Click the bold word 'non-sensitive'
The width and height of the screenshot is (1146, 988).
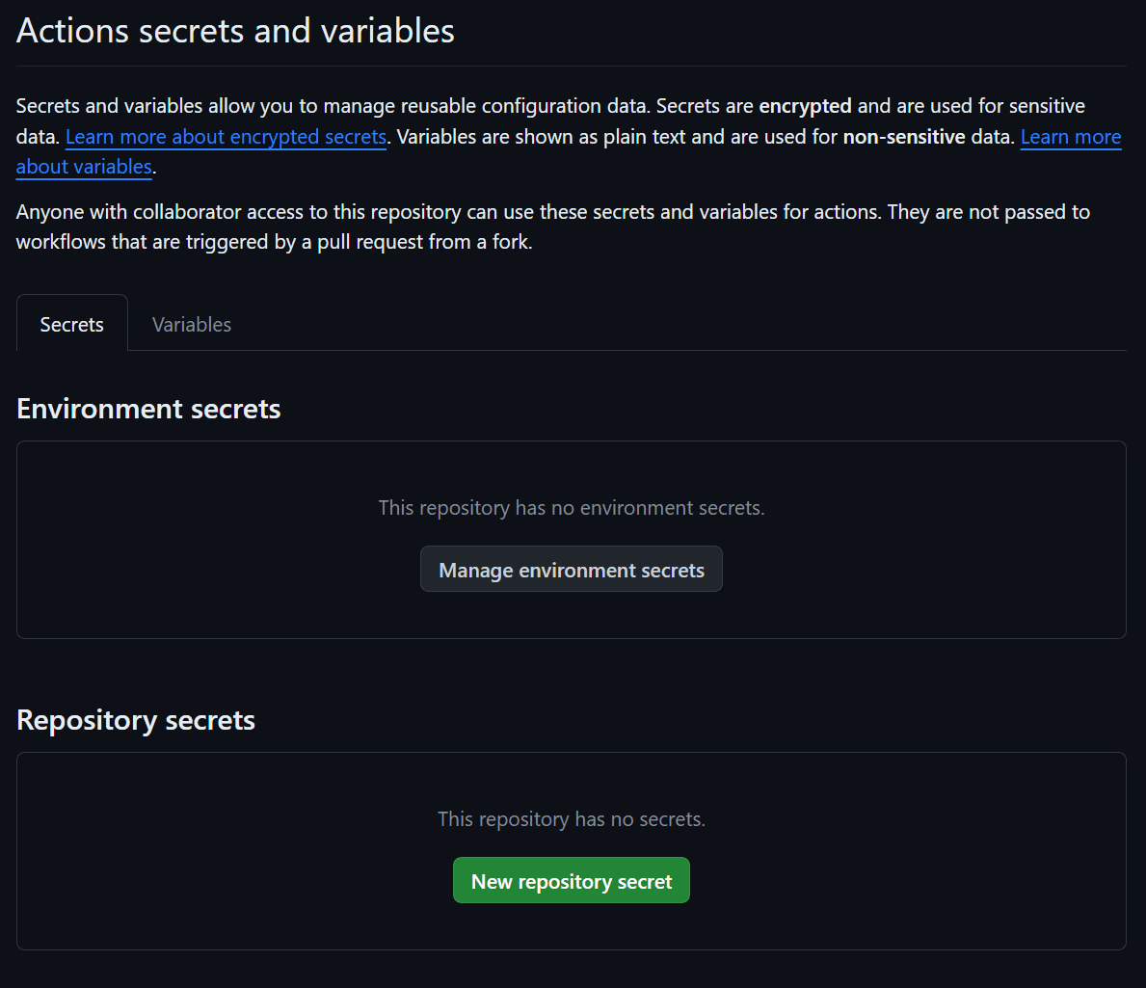pos(903,137)
